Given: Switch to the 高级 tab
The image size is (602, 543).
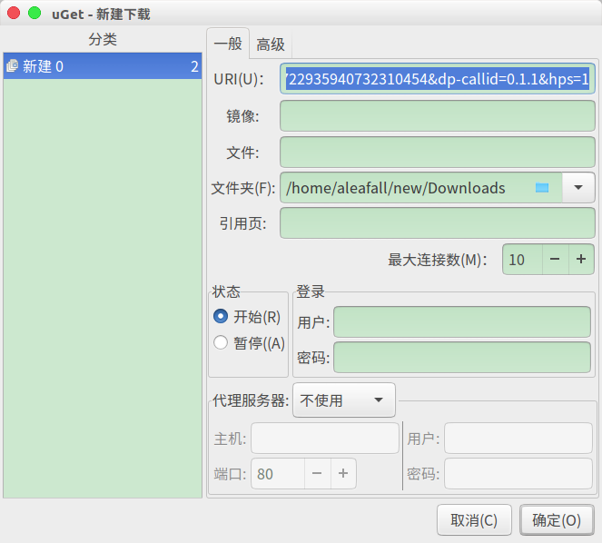Looking at the screenshot, I should (x=271, y=44).
